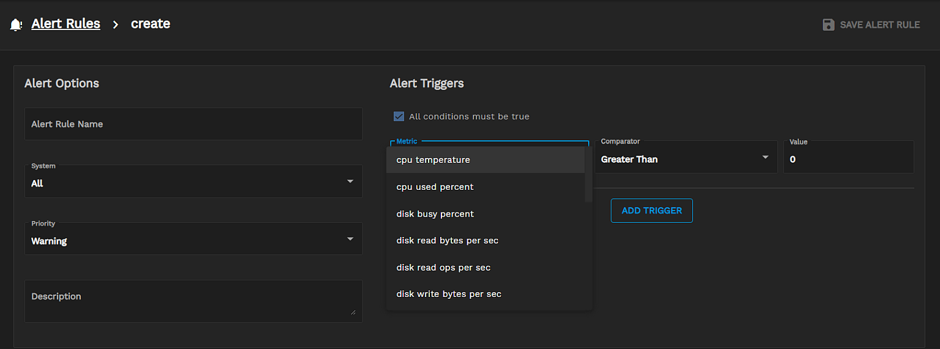
Task: Click the bell alert icon
Action: 17,25
